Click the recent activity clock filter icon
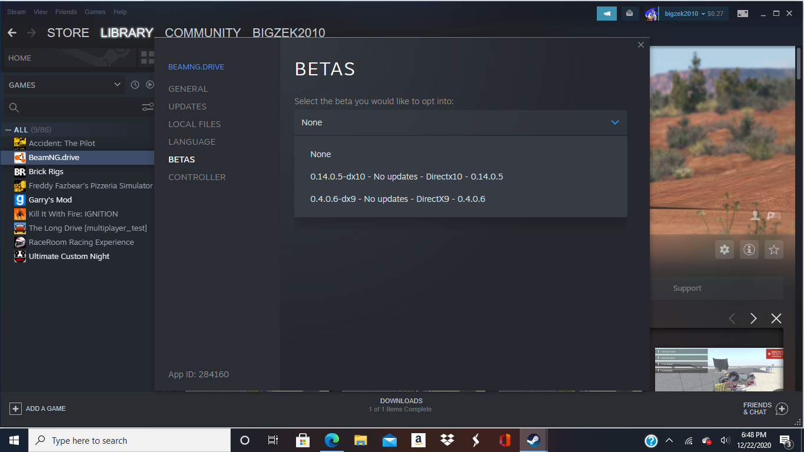Image resolution: width=804 pixels, height=452 pixels. 135,85
